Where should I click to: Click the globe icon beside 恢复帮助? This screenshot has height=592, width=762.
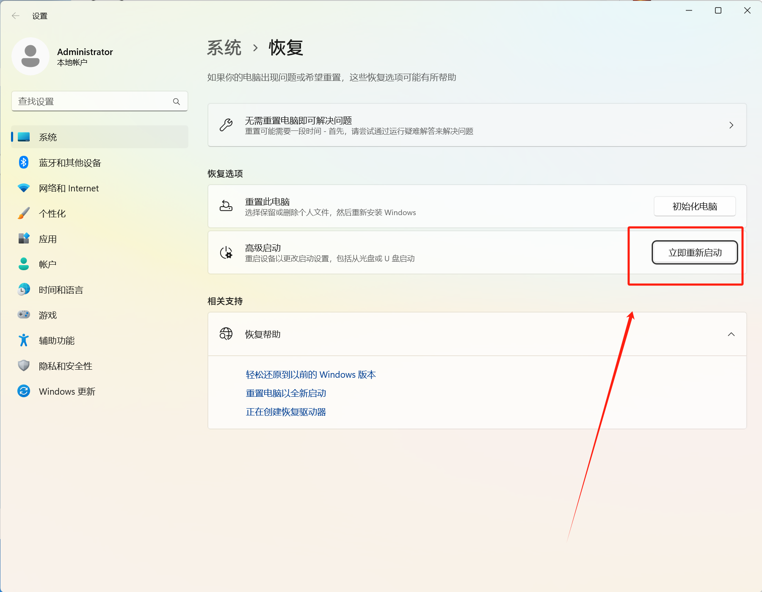pyautogui.click(x=226, y=334)
